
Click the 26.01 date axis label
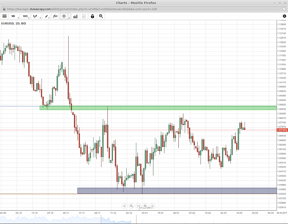pos(176,213)
